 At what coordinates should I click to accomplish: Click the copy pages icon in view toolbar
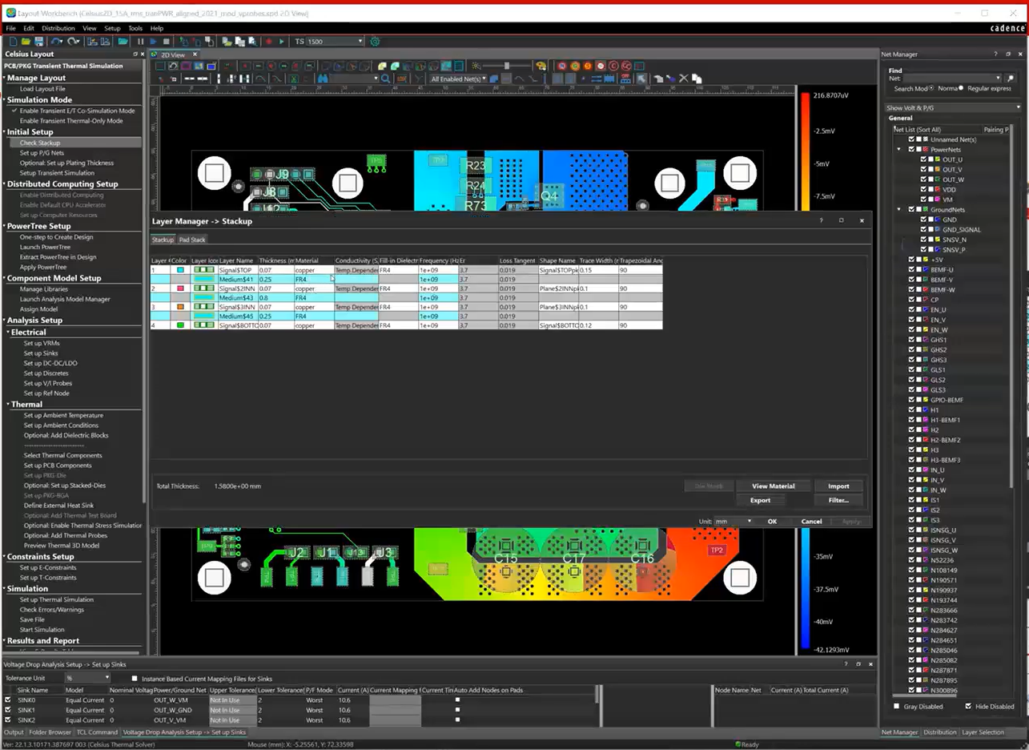(x=697, y=79)
